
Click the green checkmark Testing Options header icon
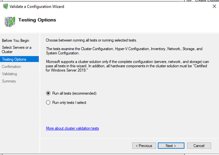coord(9,21)
